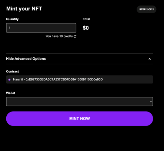This screenshot has height=151, width=164.
Task: Click the number 1 in Quantity box
Action: tap(10, 28)
